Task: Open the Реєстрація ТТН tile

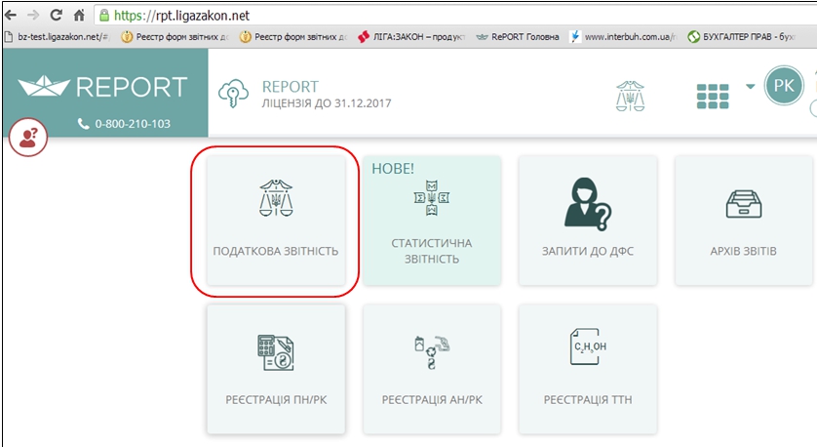Action: coord(588,369)
